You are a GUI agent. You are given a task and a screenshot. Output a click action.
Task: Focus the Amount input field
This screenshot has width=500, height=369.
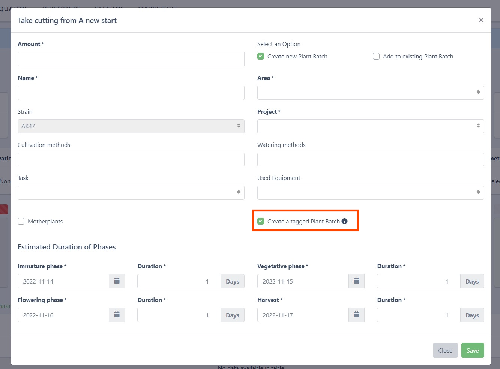[x=131, y=59]
